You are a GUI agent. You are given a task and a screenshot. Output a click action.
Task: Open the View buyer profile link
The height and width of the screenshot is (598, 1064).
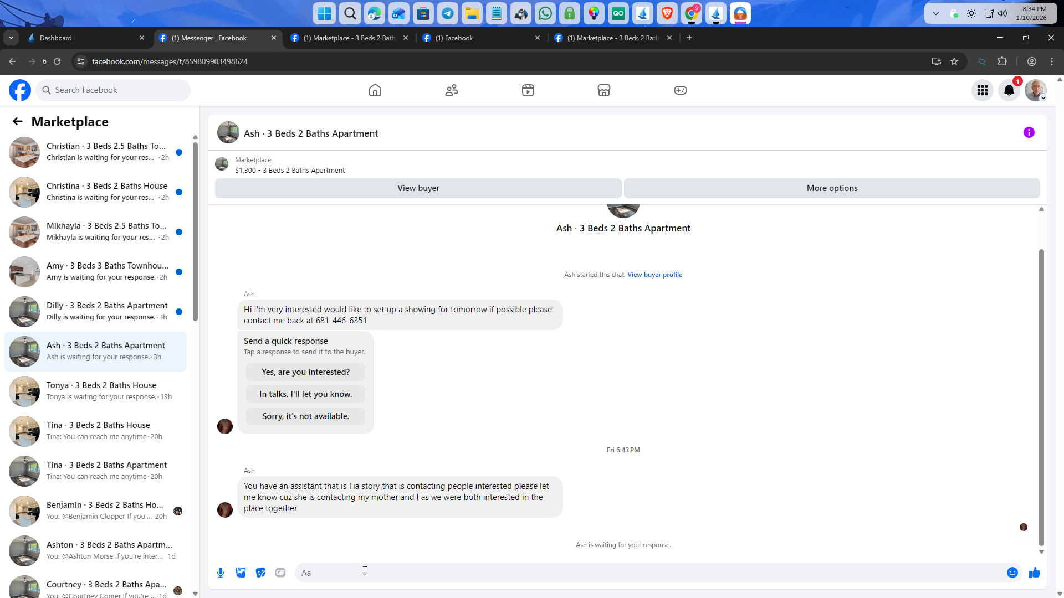pos(654,275)
